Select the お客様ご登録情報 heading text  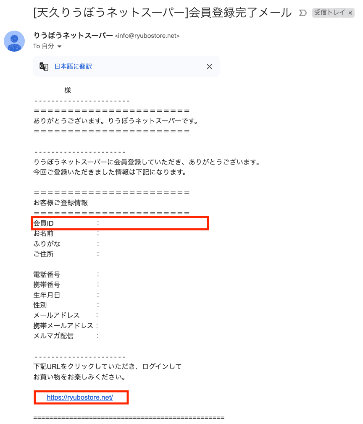coord(60,203)
